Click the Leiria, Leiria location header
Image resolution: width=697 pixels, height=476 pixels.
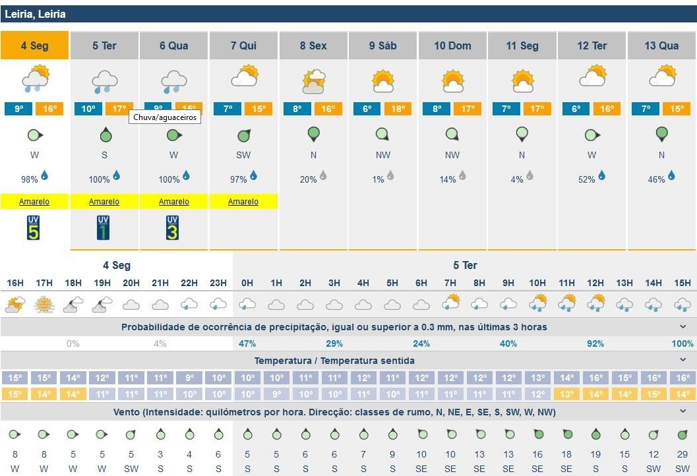[35, 14]
